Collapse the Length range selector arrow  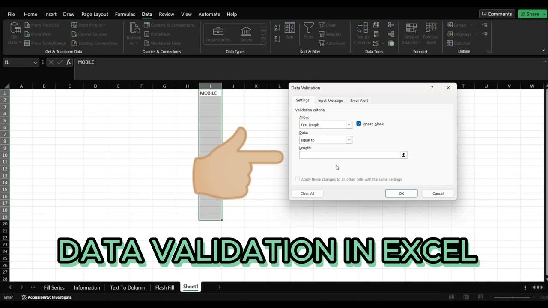point(403,155)
